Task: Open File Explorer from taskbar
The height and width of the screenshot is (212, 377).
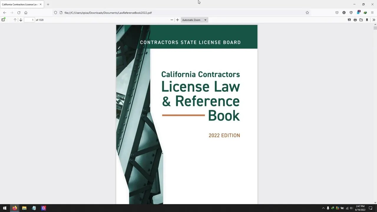Action: 24,208
